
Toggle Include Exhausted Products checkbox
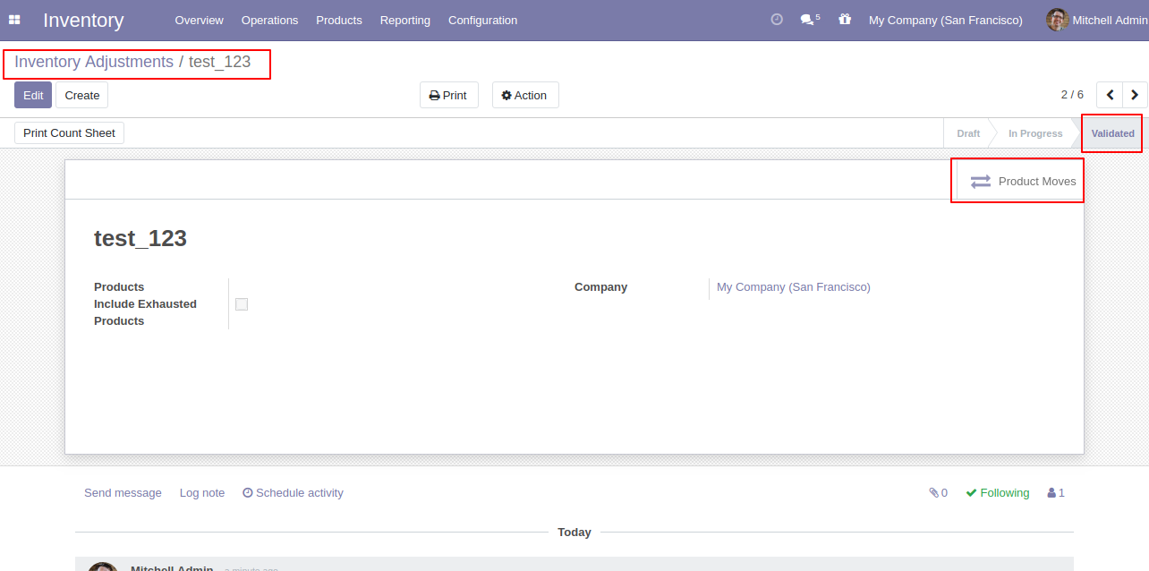(242, 304)
